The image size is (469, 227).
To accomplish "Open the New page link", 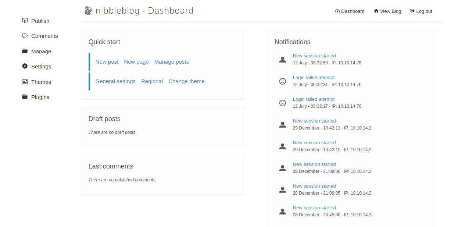I will coord(136,62).
